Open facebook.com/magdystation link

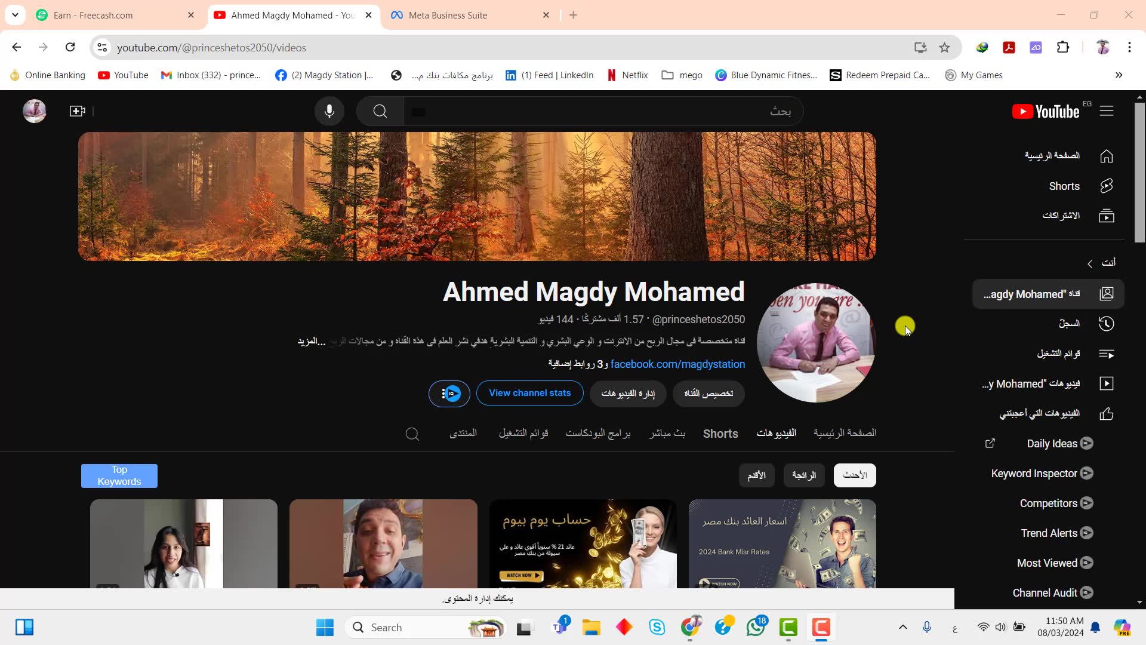click(677, 364)
